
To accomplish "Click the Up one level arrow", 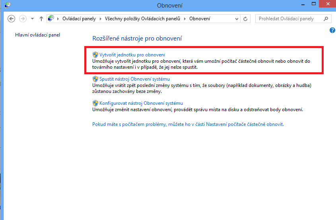I will [x=41, y=19].
